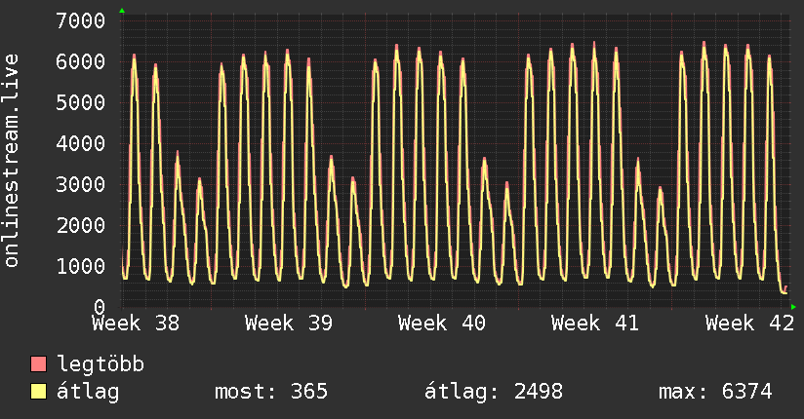Click the 7000 y-axis tick label
The width and height of the screenshot is (804, 419).
pyautogui.click(x=81, y=20)
